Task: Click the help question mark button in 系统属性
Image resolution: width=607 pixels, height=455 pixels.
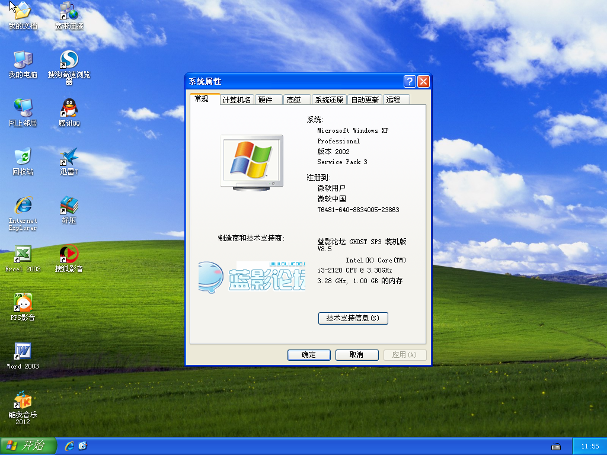Action: (410, 82)
